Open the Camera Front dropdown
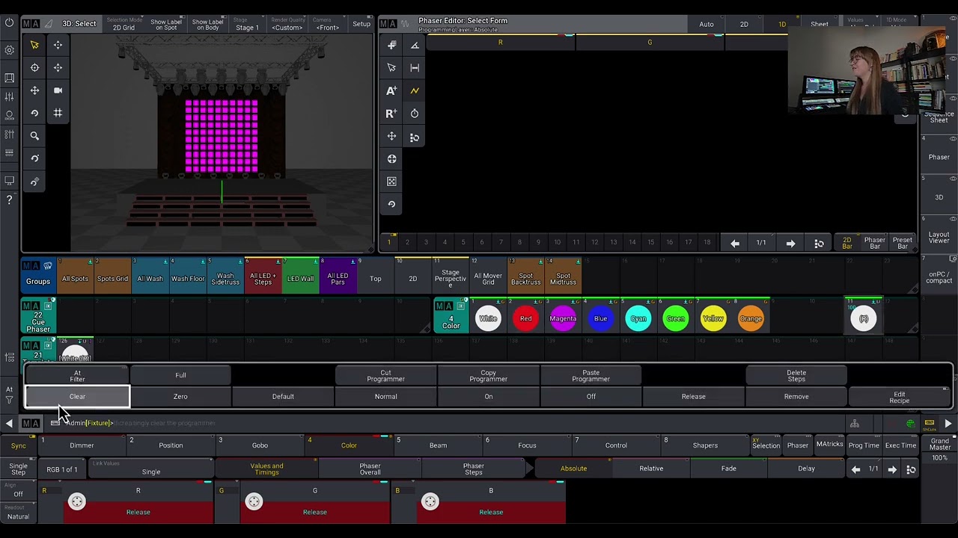Viewport: 958px width, 538px height. coord(327,25)
